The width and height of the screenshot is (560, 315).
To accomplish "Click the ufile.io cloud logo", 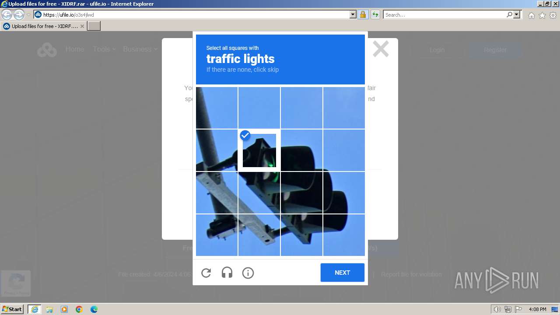I will (x=47, y=50).
